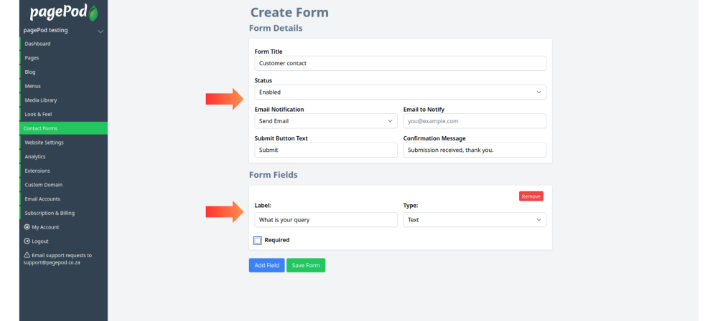The height and width of the screenshot is (321, 718).
Task: Click the green Save Form button
Action: pyautogui.click(x=306, y=265)
